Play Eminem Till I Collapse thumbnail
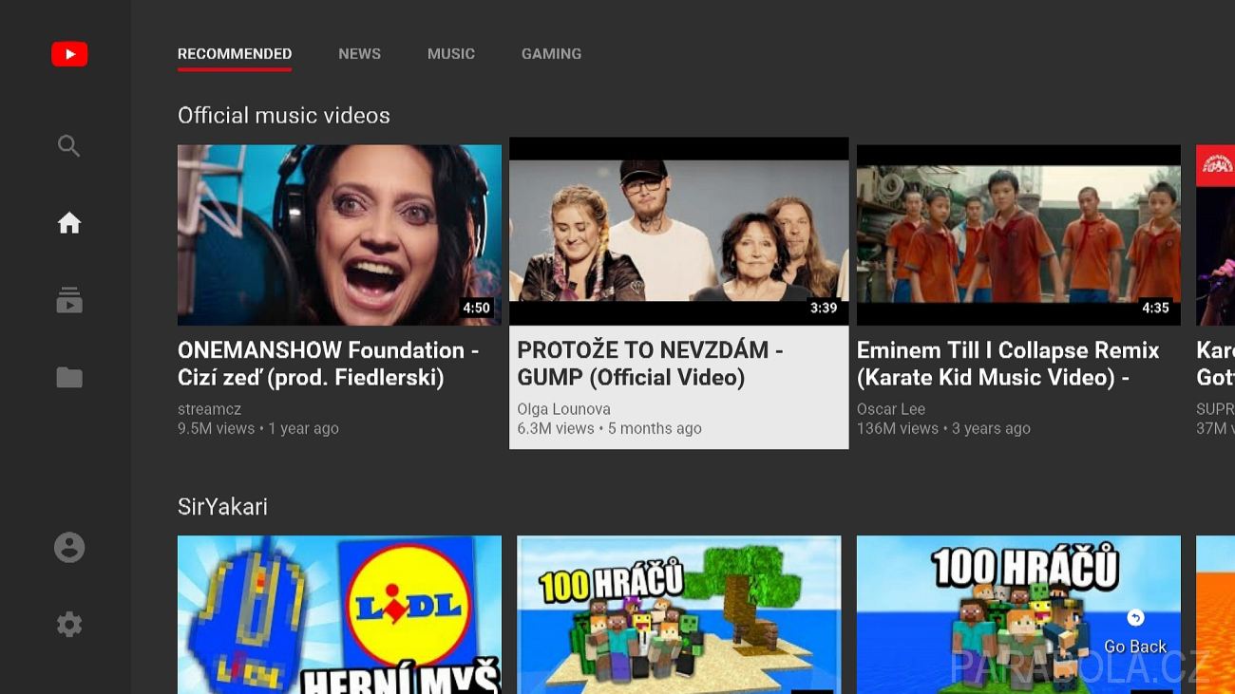 click(x=1018, y=234)
